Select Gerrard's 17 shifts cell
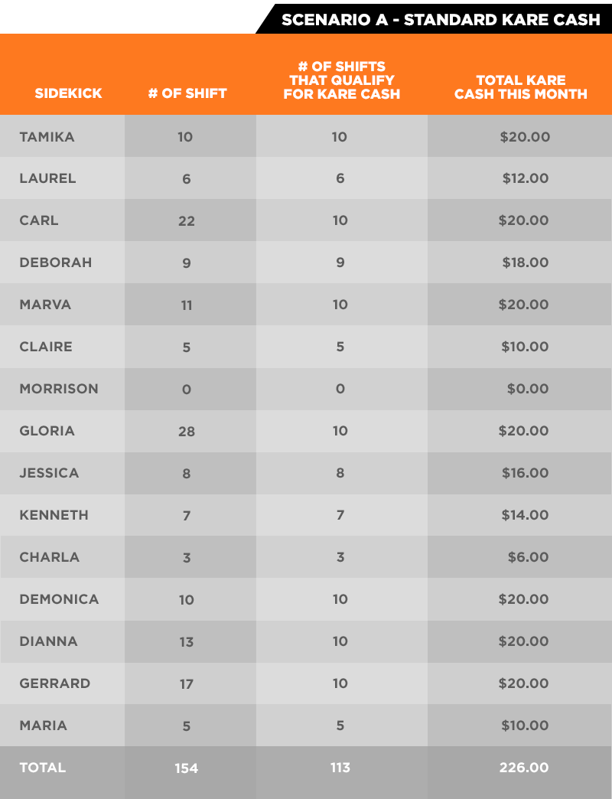612x799 pixels. [x=187, y=684]
